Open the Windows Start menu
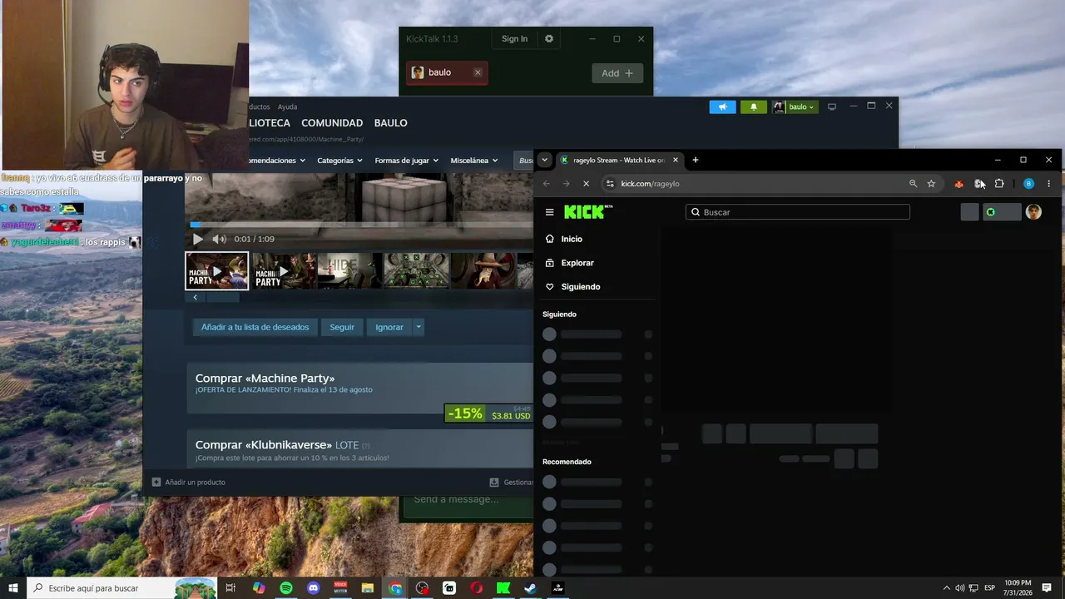The width and height of the screenshot is (1065, 599). coord(12,588)
